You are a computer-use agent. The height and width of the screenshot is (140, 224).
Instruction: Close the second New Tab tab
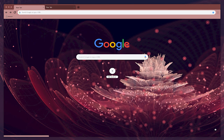74,7
